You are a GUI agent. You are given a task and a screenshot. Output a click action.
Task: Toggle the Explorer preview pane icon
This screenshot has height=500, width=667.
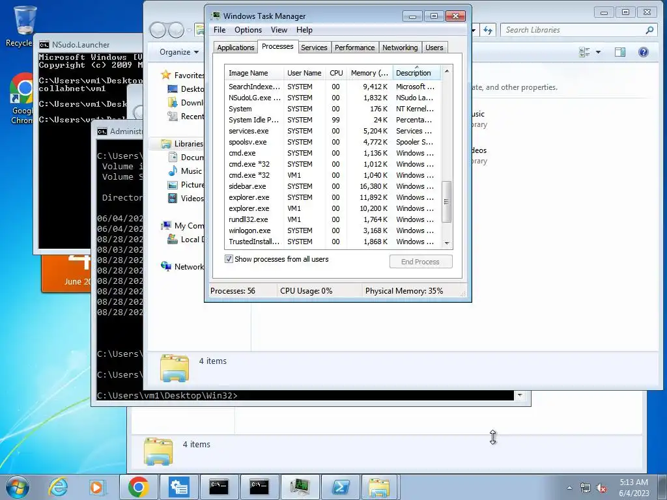(620, 52)
